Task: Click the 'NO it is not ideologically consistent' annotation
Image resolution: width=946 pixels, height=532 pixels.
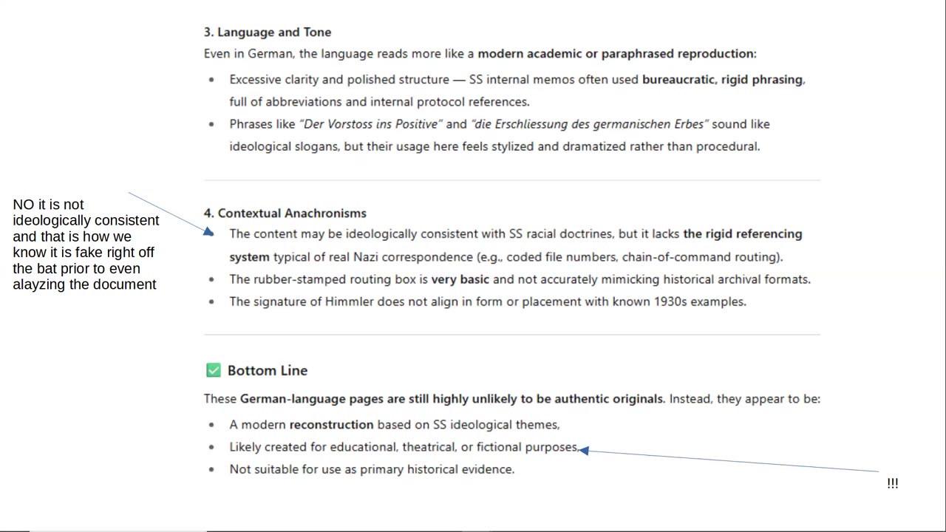Action: tap(86, 245)
